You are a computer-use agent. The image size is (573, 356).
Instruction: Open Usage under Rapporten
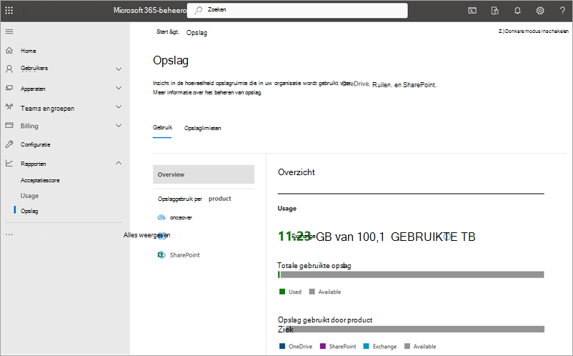click(29, 196)
